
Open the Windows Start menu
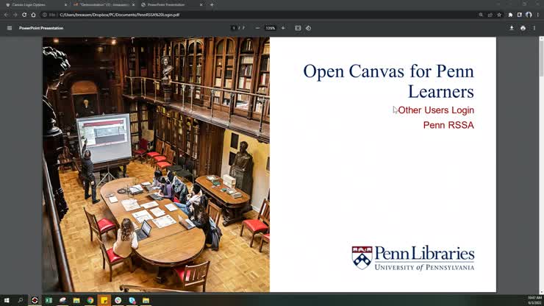click(6, 300)
